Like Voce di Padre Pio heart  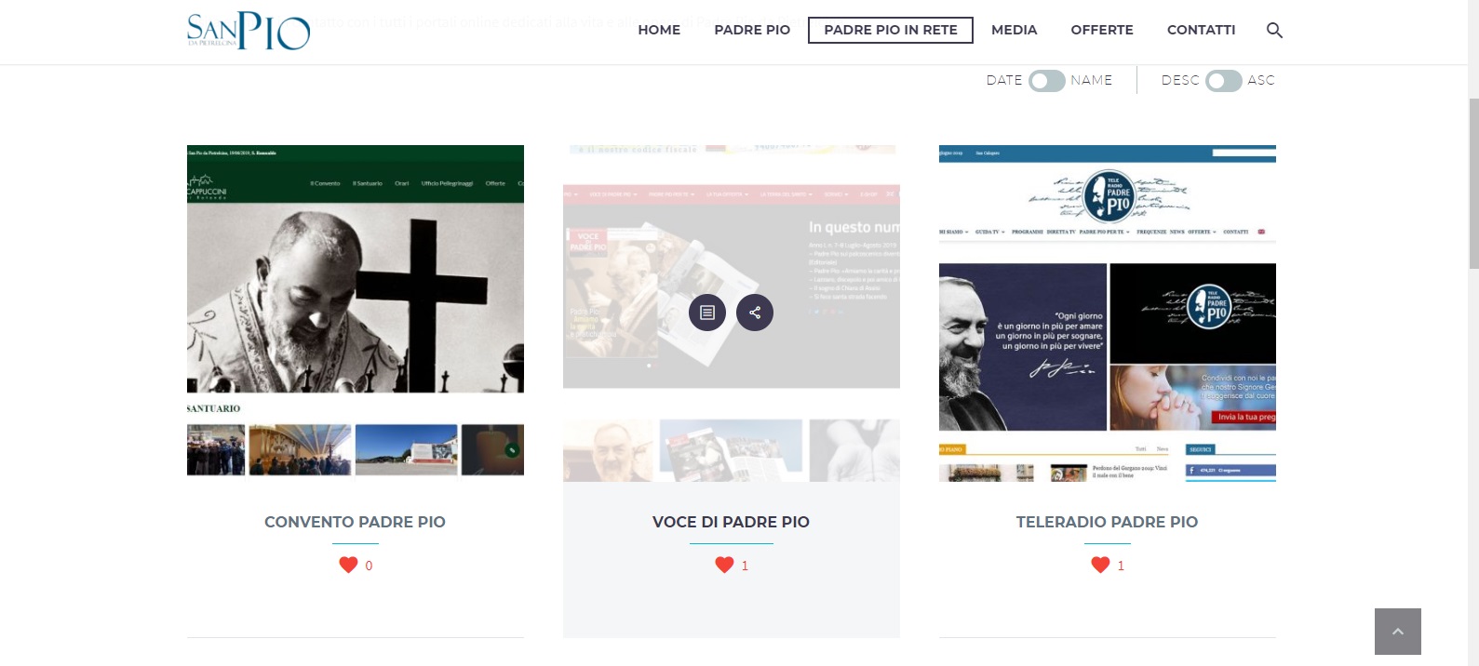724,565
